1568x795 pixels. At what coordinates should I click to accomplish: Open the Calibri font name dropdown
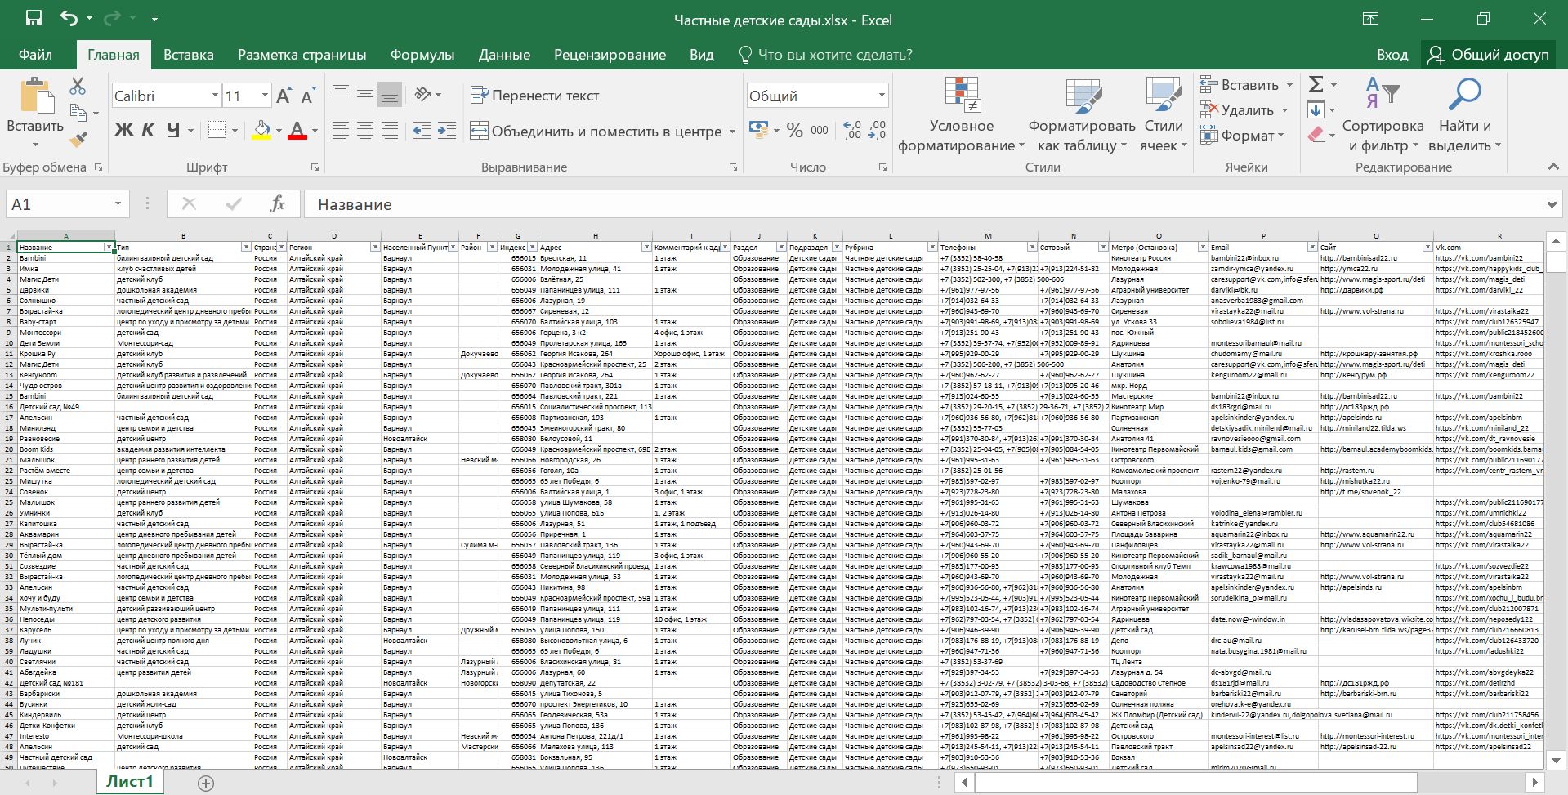[215, 96]
